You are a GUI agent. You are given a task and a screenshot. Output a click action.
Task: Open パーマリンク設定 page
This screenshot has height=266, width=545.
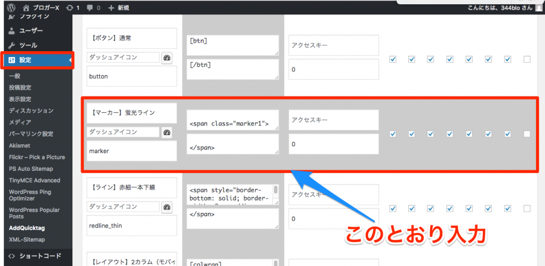pyautogui.click(x=31, y=134)
